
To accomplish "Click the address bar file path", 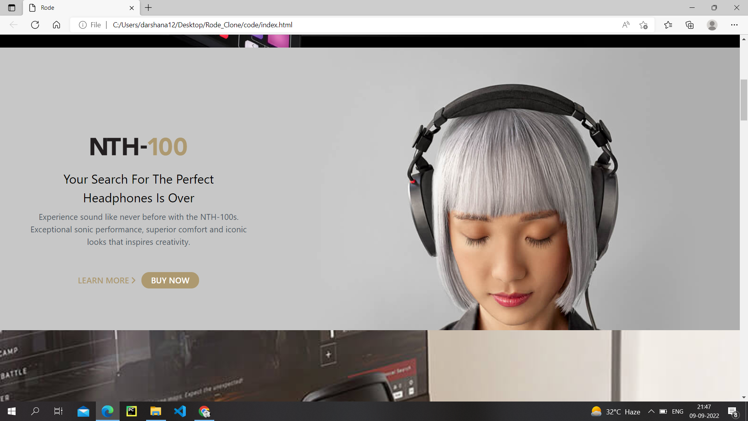I will click(x=203, y=25).
